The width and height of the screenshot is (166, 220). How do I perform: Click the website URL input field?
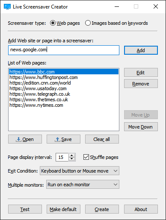pos(64,50)
